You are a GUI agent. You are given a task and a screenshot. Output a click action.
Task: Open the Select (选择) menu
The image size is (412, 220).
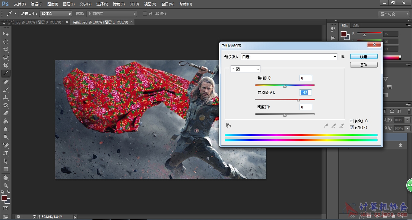point(102,4)
